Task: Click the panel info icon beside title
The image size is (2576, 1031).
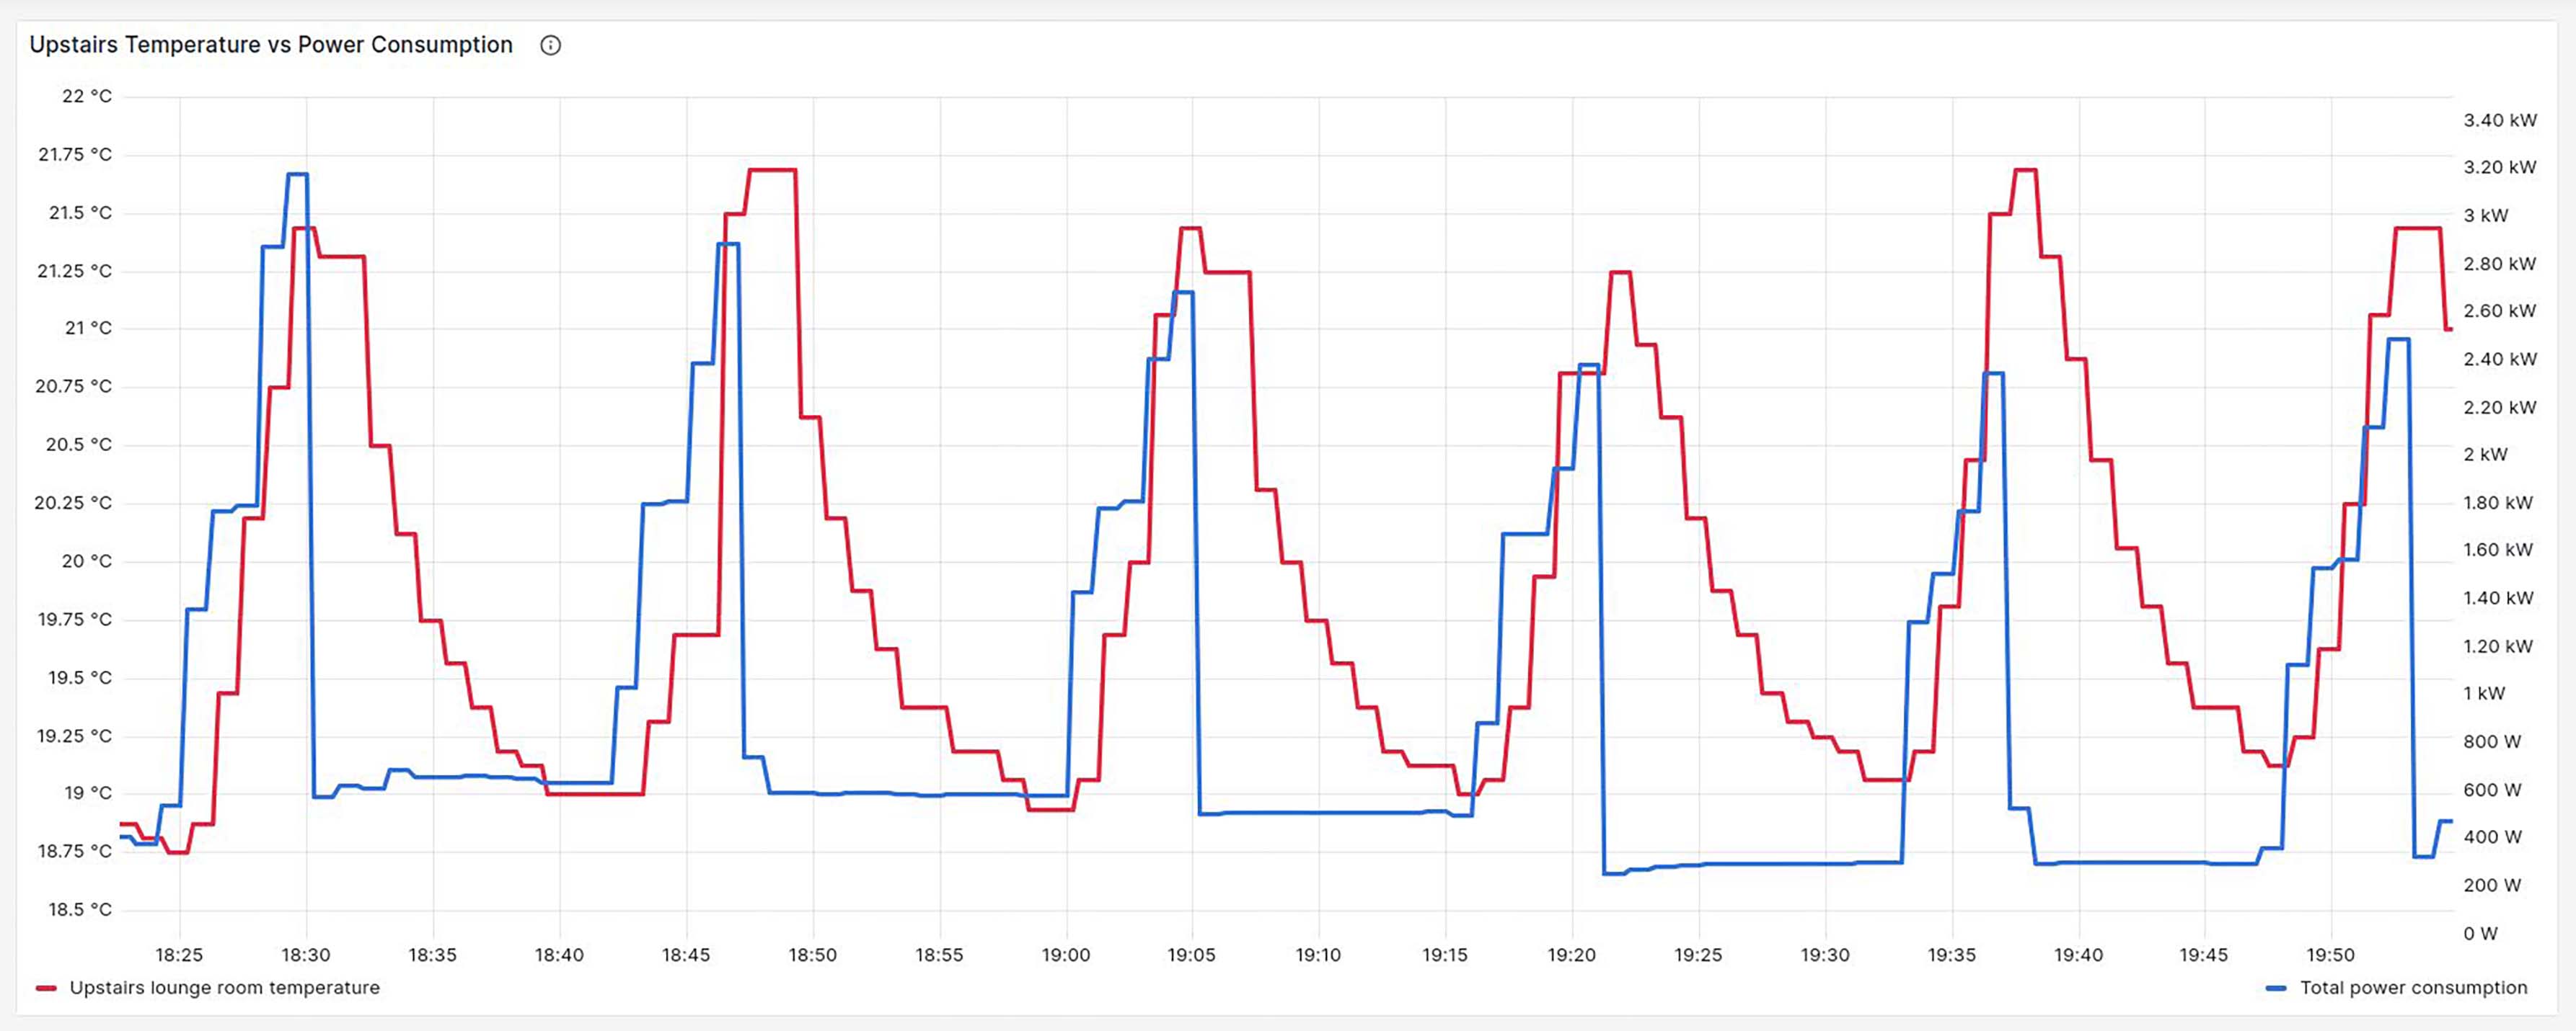Action: pos(550,45)
